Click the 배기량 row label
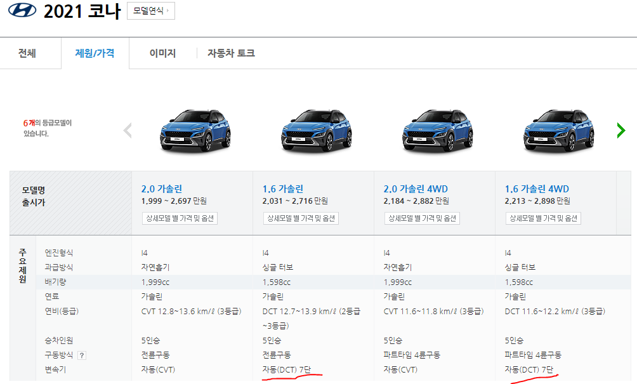Viewport: 637px width, 384px height. tap(55, 282)
